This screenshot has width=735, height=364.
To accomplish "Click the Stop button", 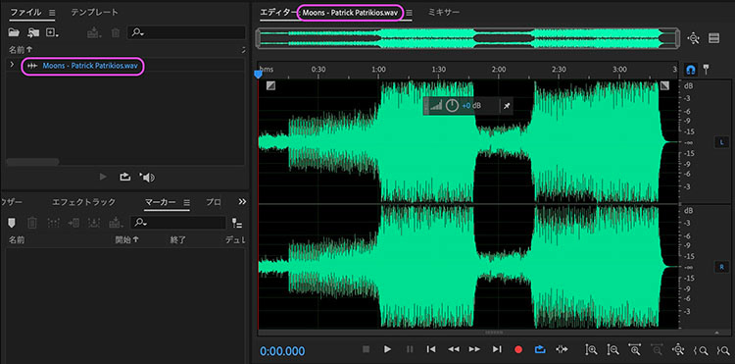I will 367,349.
